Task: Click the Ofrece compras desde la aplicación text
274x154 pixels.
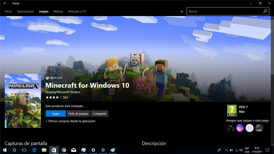Action: (x=70, y=121)
